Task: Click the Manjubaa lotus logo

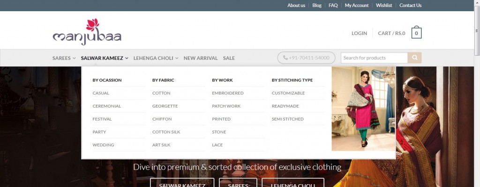Action: (x=87, y=32)
